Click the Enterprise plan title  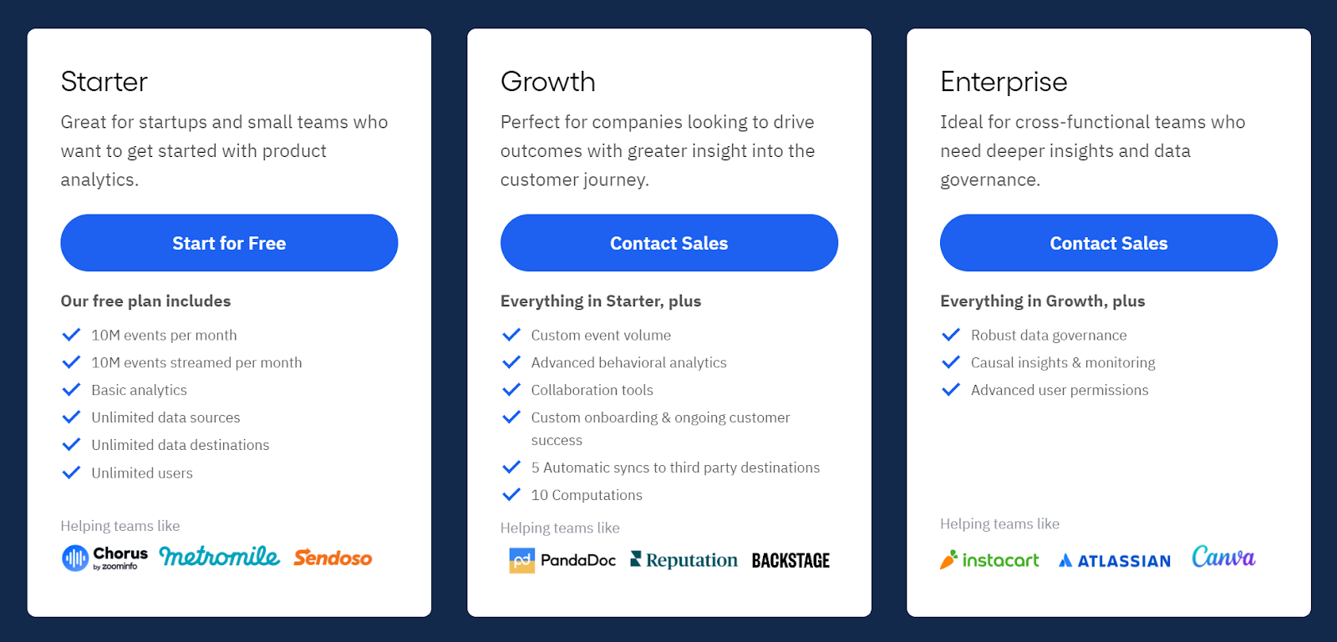(x=1004, y=82)
